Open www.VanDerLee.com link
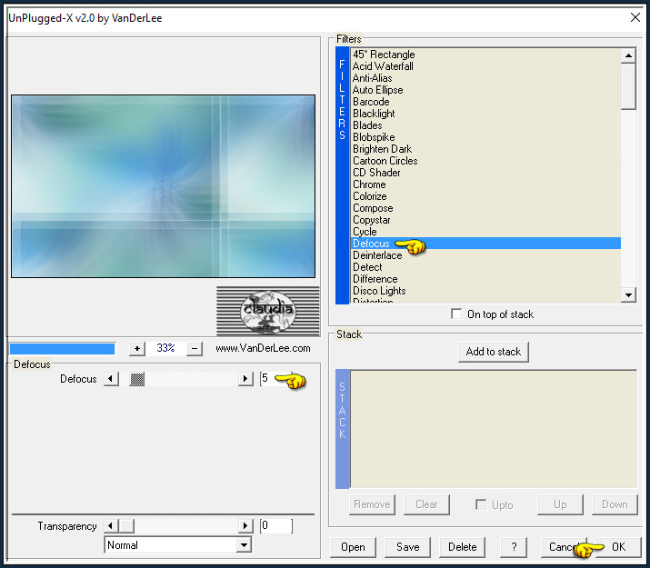650x568 pixels. 263,348
